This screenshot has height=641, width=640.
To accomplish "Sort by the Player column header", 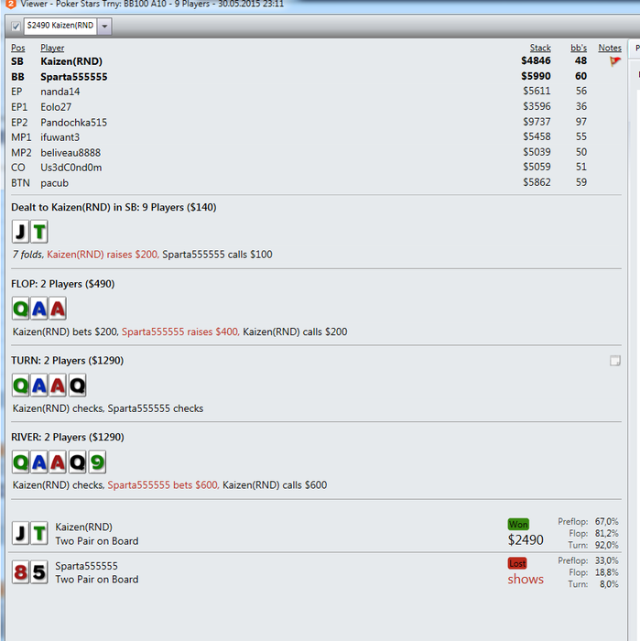I will pyautogui.click(x=52, y=48).
